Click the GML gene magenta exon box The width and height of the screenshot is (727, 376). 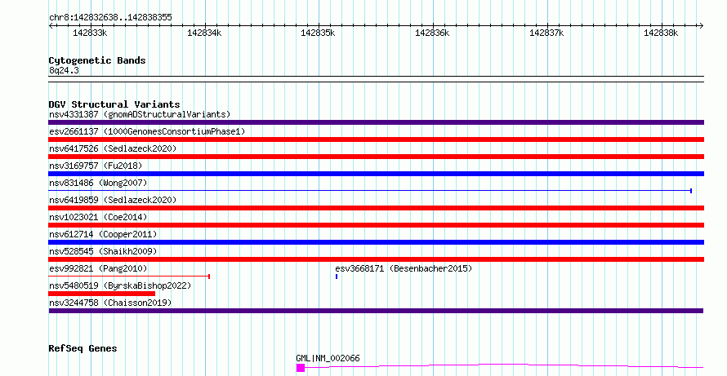coord(301,368)
